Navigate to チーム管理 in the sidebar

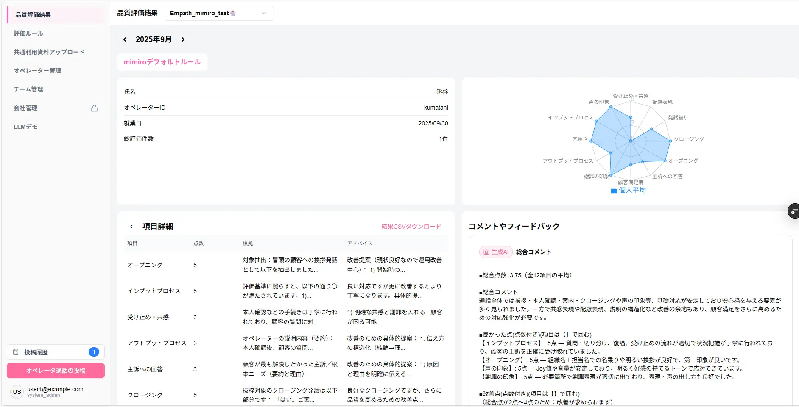[28, 89]
